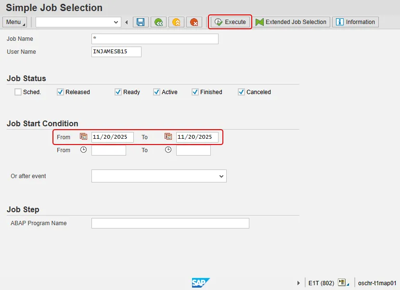
Task: Click the Execute button
Action: pos(230,22)
